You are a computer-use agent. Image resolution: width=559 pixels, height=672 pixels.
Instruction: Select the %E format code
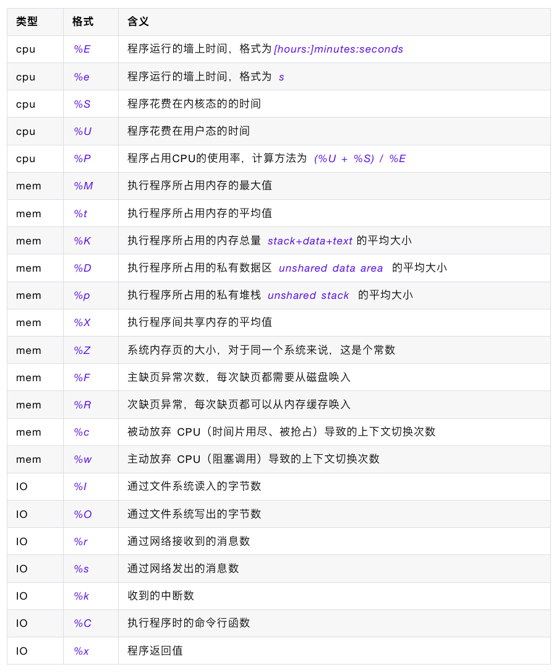pyautogui.click(x=82, y=49)
